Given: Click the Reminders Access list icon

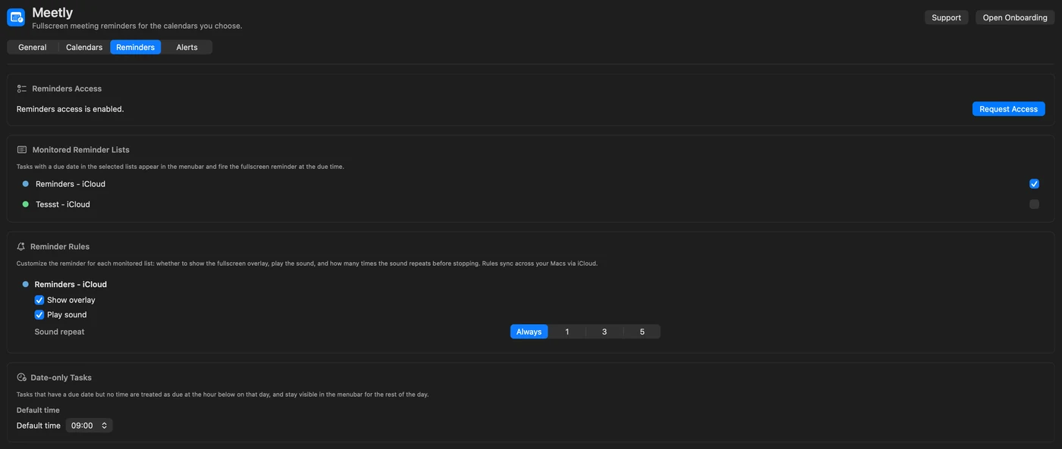Looking at the screenshot, I should [x=21, y=89].
